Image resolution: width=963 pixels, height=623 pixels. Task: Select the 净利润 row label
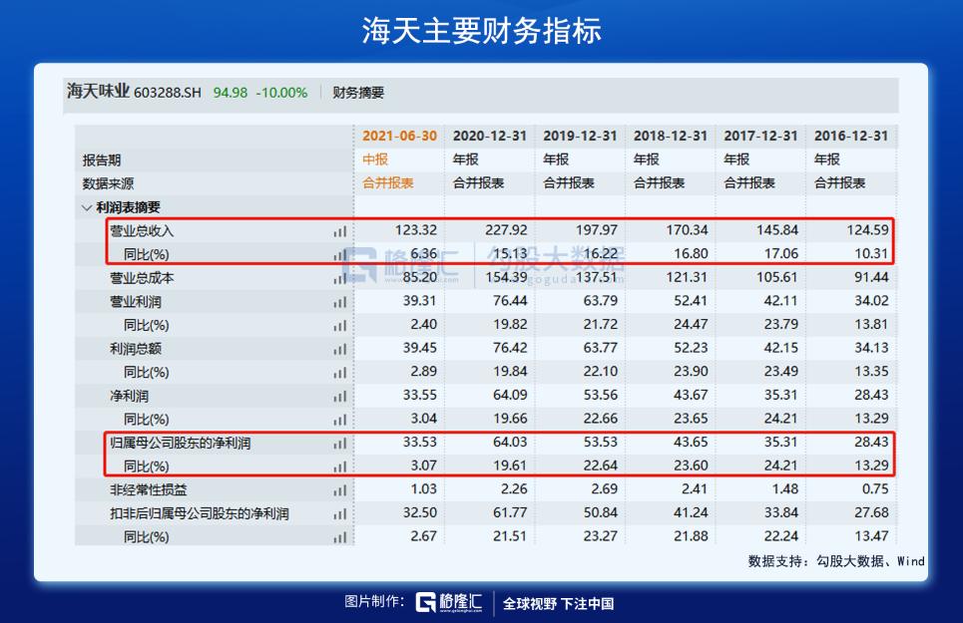(129, 396)
